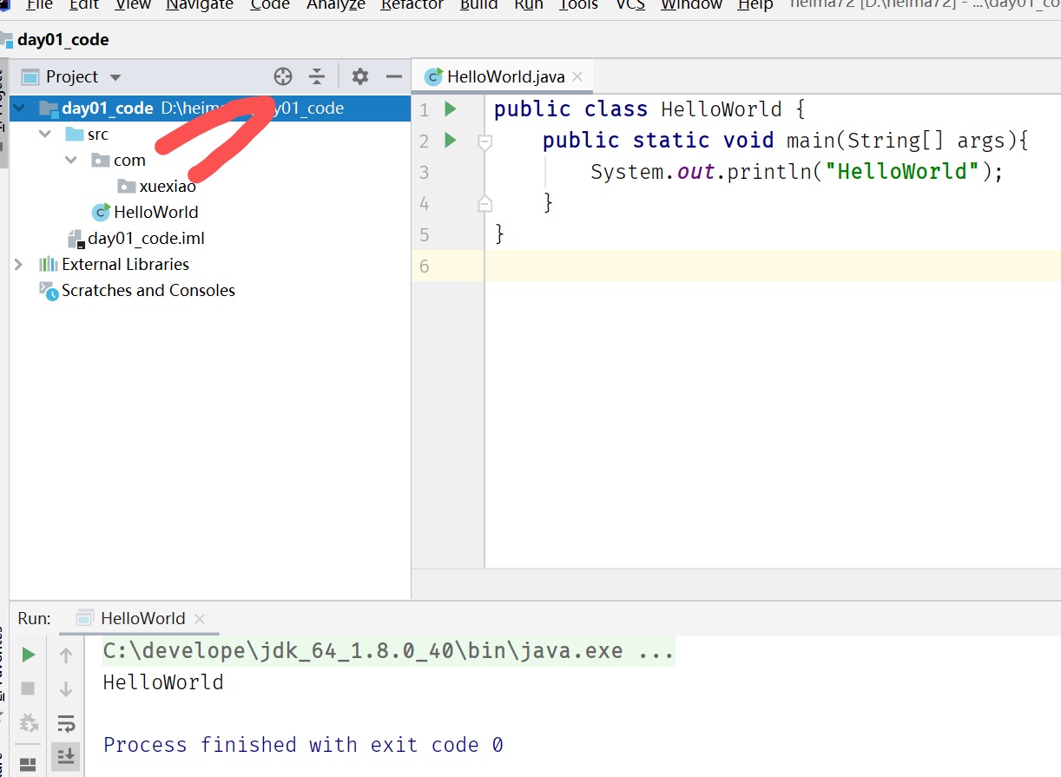Screen dimensions: 1061x777
Task: Select Scratches and Consoles in project tree
Action: pos(148,290)
